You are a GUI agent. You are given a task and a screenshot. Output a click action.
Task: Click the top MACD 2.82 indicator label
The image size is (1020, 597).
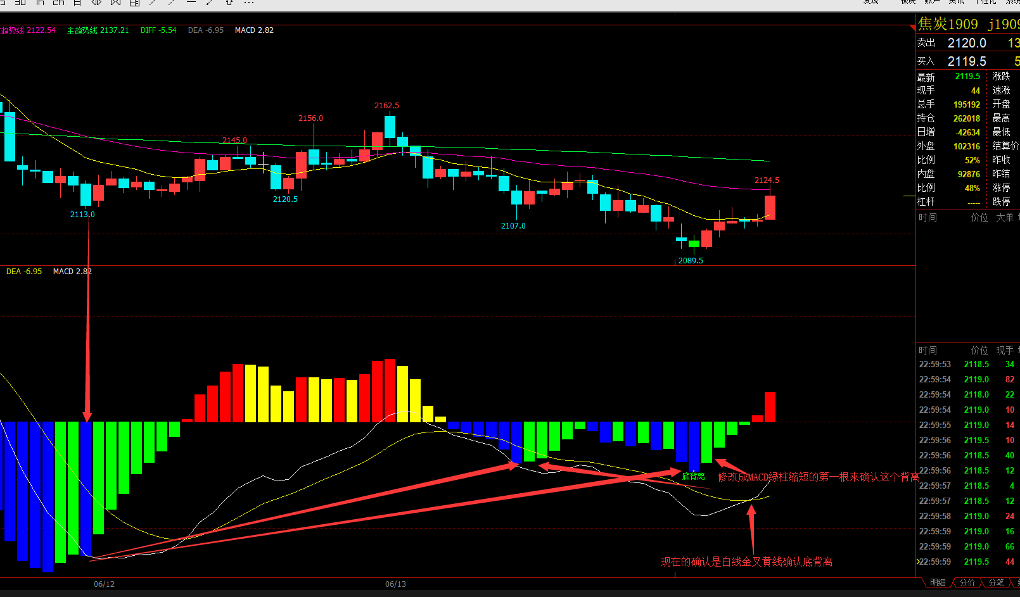tap(254, 30)
